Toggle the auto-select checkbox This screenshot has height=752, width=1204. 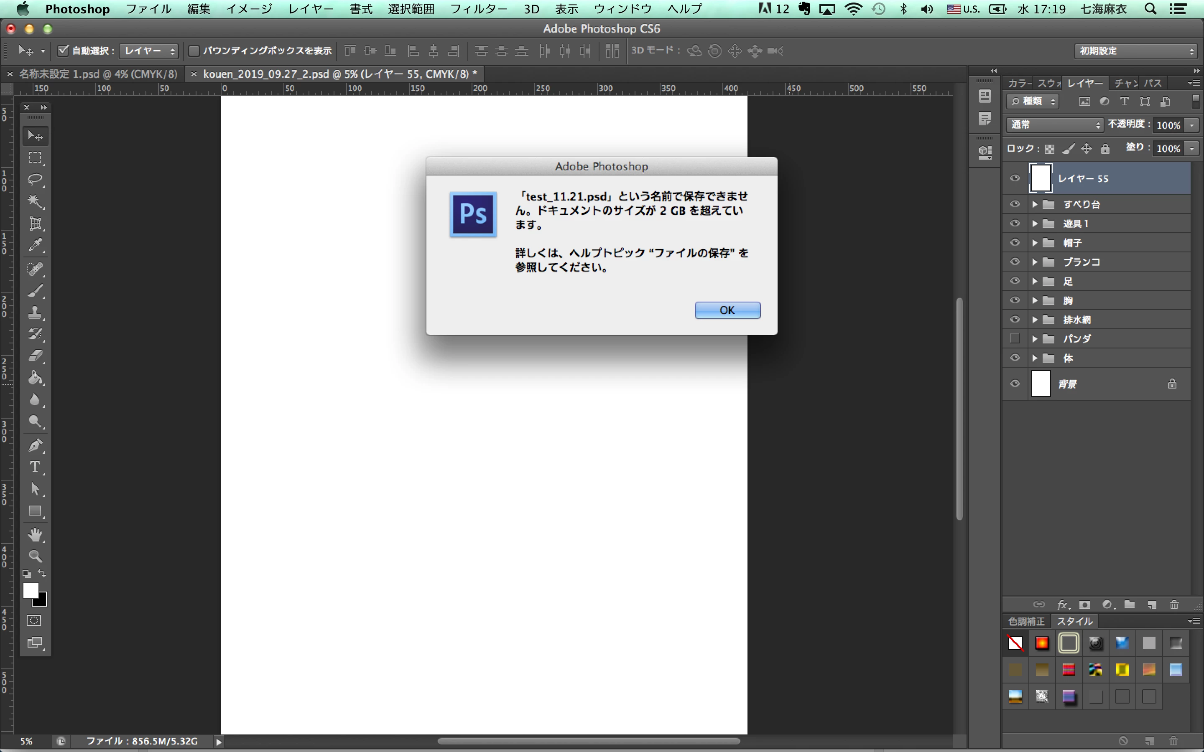(63, 50)
